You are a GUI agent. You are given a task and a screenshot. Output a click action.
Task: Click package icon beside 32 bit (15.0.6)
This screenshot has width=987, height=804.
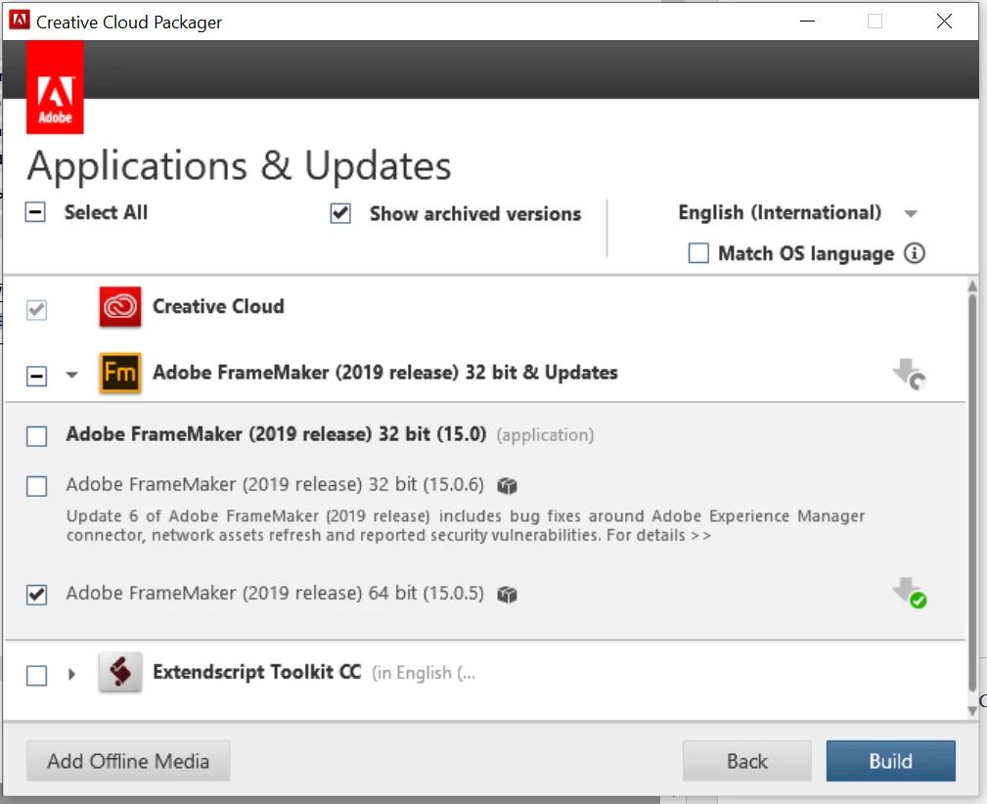click(507, 486)
